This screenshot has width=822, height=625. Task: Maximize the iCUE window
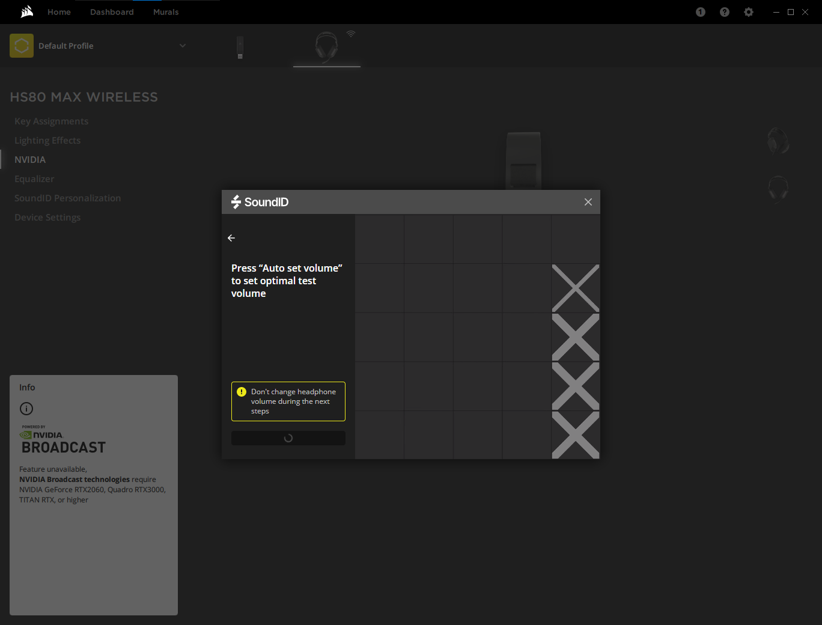click(791, 12)
